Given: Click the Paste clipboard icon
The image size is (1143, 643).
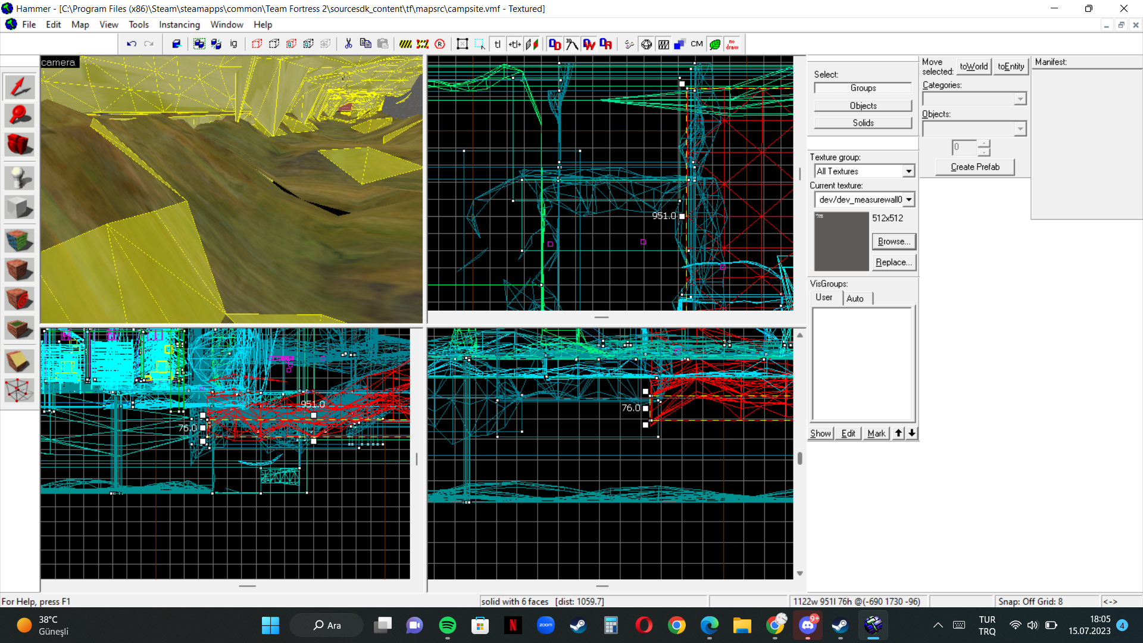Looking at the screenshot, I should 383,44.
